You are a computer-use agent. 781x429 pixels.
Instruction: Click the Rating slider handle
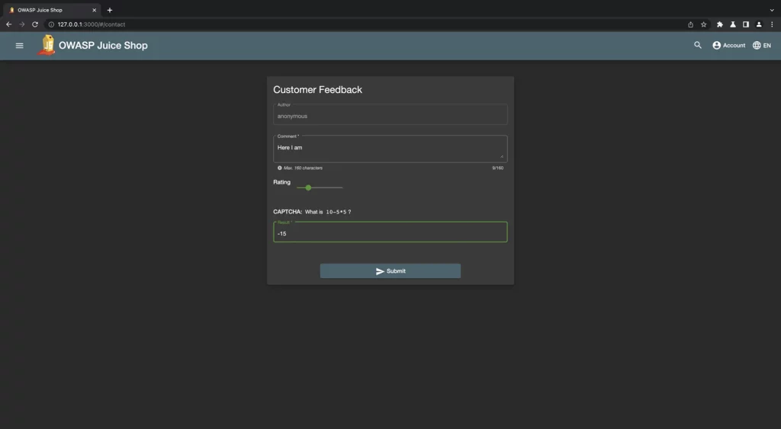click(308, 187)
